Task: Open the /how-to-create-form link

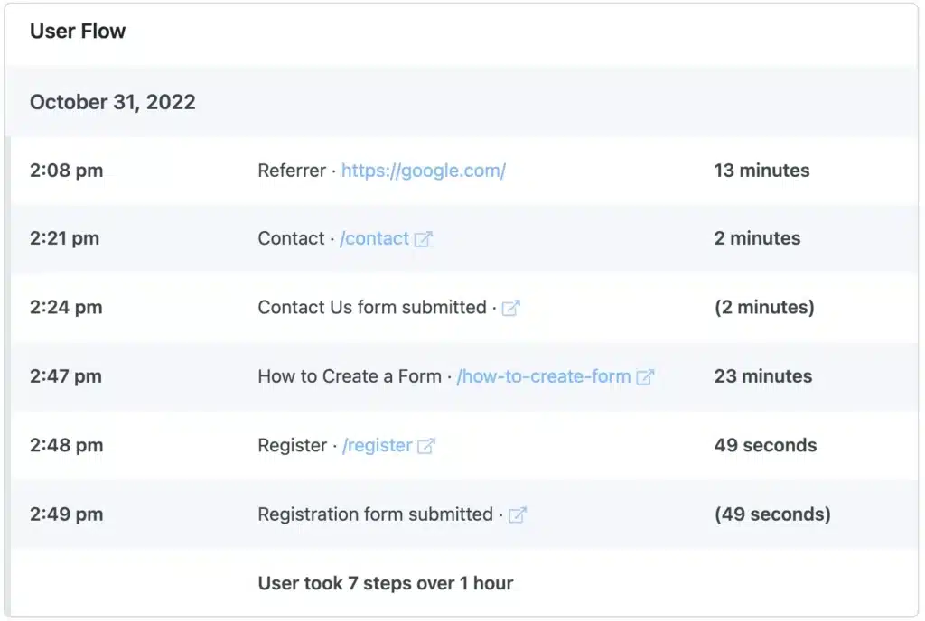Action: click(544, 375)
